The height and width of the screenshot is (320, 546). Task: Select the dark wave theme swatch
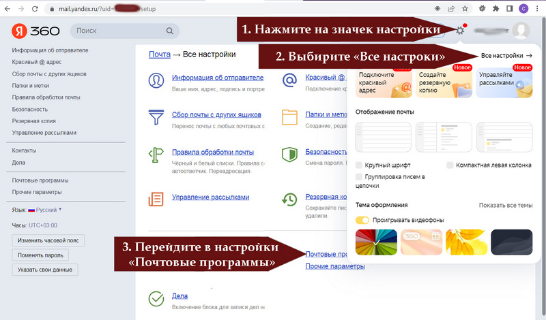(x=513, y=242)
